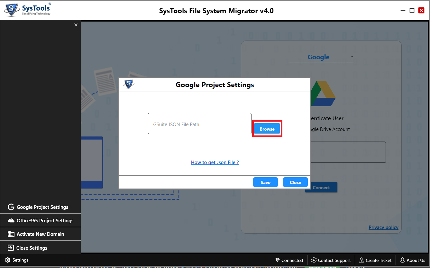Open About Us from status bar
This screenshot has width=430, height=268.
tap(416, 260)
